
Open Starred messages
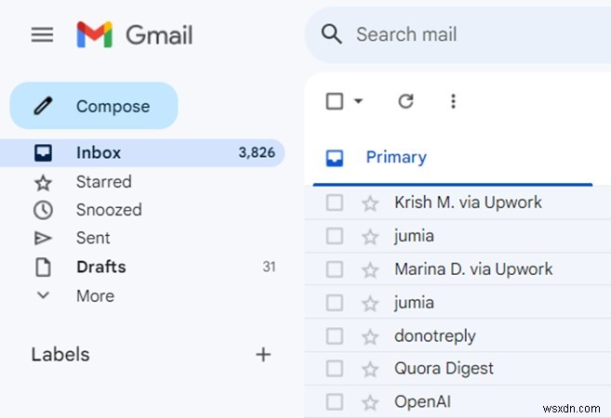pyautogui.click(x=142, y=182)
